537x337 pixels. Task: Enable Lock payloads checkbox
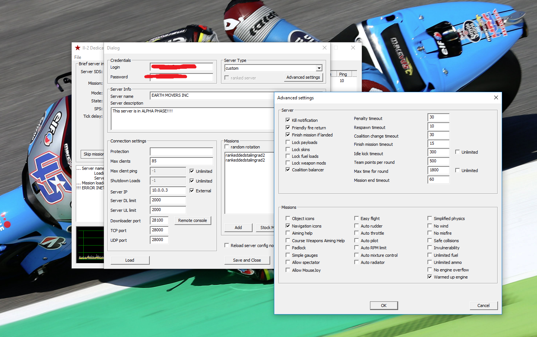tap(288, 142)
